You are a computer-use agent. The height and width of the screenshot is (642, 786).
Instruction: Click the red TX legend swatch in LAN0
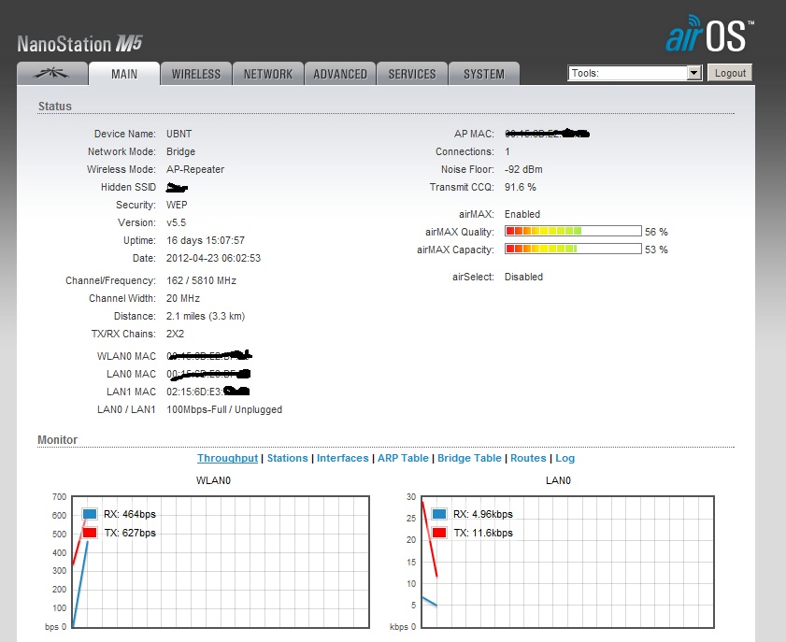(x=439, y=533)
